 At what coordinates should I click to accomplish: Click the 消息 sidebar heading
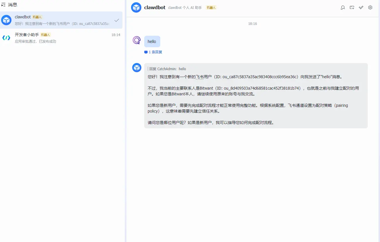(12, 4)
